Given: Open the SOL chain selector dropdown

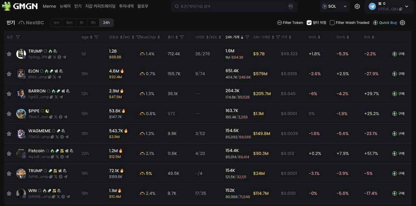Looking at the screenshot, I should (334, 6).
